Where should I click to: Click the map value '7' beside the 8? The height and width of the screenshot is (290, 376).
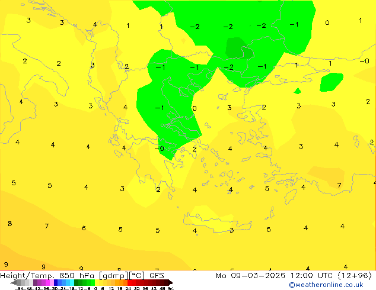pyautogui.click(x=47, y=226)
